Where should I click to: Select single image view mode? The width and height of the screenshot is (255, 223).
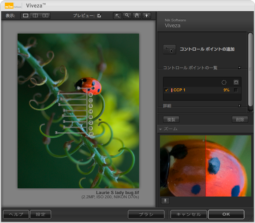coord(25,16)
